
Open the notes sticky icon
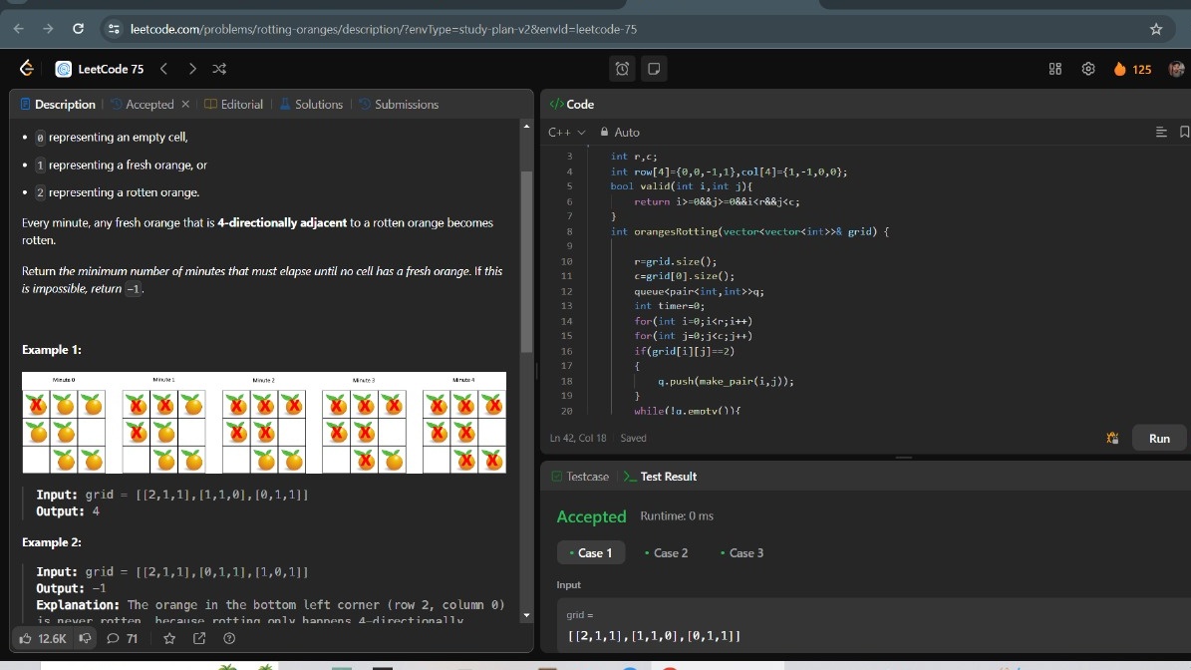(653, 69)
